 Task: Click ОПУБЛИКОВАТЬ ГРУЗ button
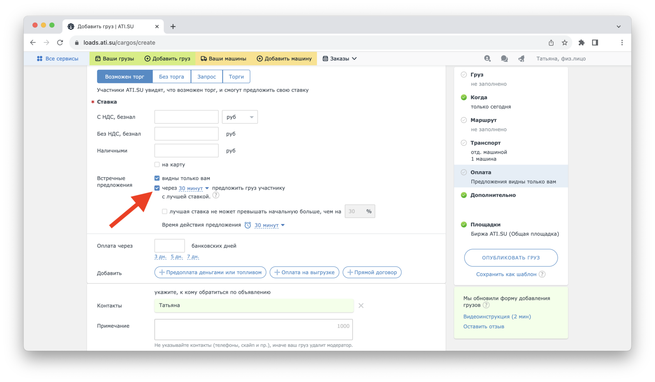pyautogui.click(x=511, y=258)
